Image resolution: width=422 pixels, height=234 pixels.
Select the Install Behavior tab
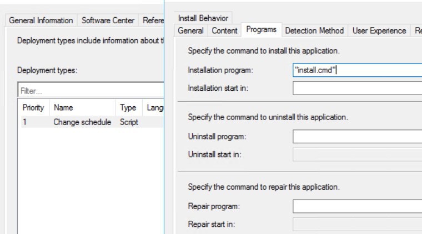point(203,18)
